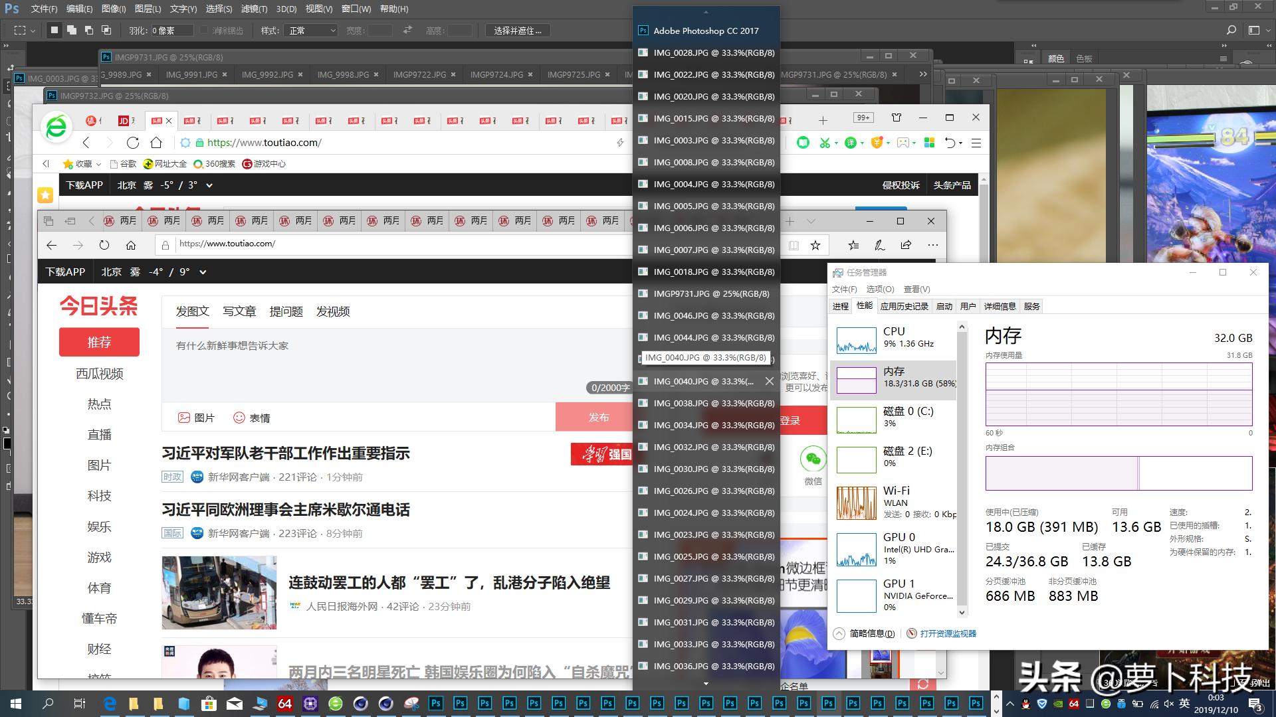Open Photoshop from the Windows taskbar
This screenshot has height=717, width=1276.
click(435, 702)
